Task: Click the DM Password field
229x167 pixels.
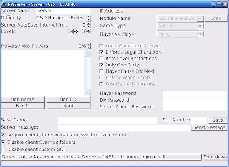Action: click(195, 101)
